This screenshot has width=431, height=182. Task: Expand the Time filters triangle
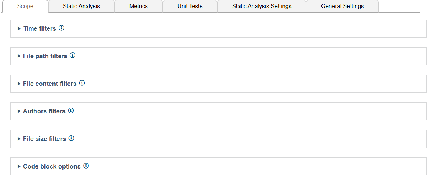click(x=19, y=29)
